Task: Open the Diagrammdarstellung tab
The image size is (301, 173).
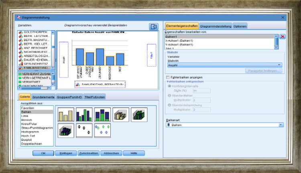Action: tap(216, 26)
